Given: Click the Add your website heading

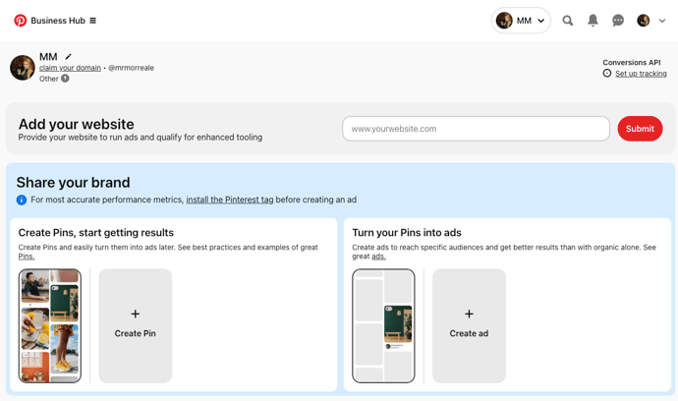Looking at the screenshot, I should click(76, 124).
